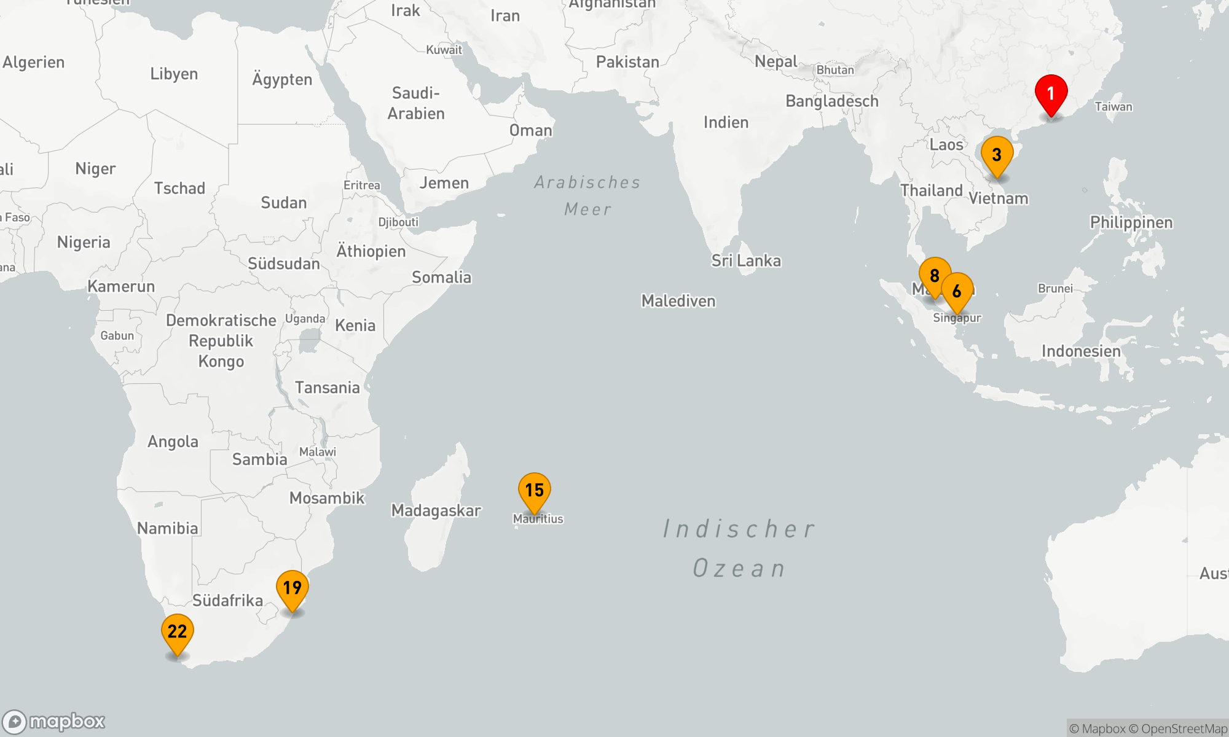Screen dimensions: 1229x737
Task: Open the marker numbered 22 in Südafrika
Action: (x=177, y=632)
